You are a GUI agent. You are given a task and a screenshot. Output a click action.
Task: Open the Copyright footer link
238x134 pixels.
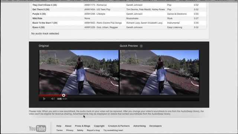pos(99,126)
